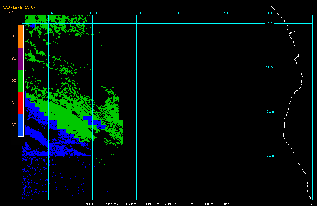Click the green OC color swatch
The image size is (317, 206).
21,81
